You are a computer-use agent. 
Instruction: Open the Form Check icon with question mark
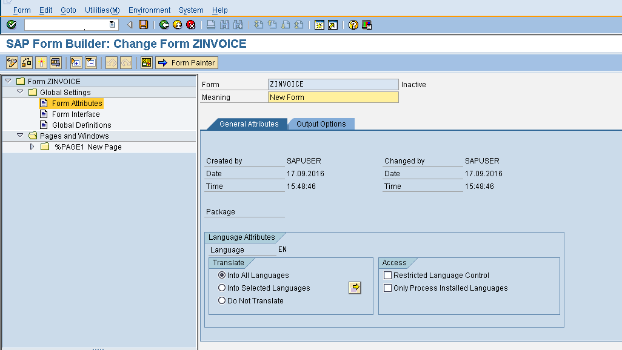[x=145, y=62]
